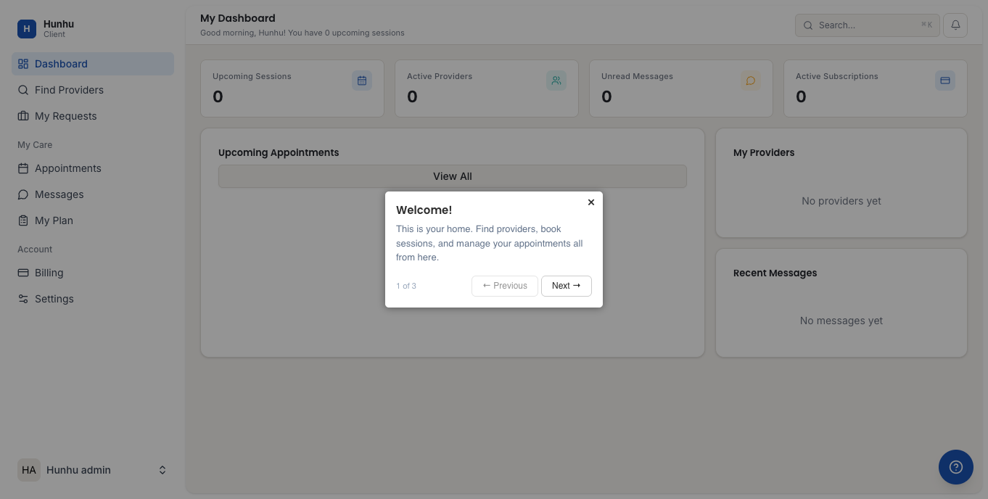Click the Active Providers people icon
Screen dimensions: 988x499
tap(556, 81)
